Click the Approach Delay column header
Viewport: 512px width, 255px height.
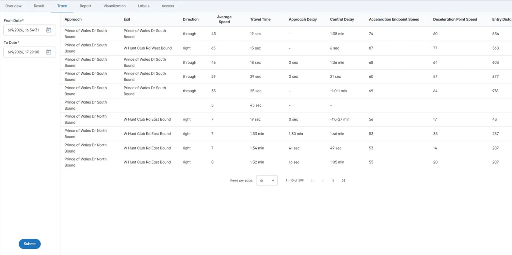coord(303,19)
